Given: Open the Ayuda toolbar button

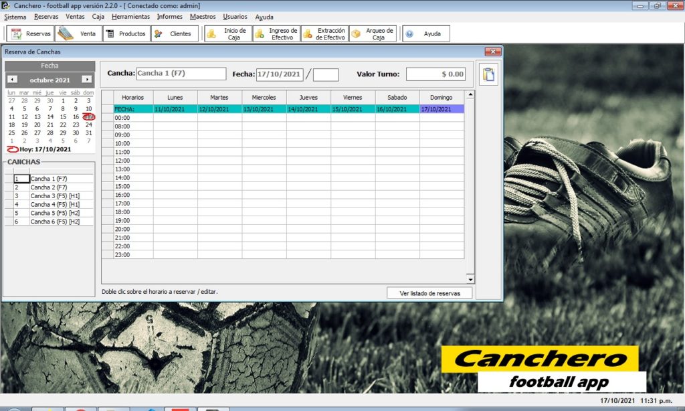Looking at the screenshot, I should click(x=426, y=33).
